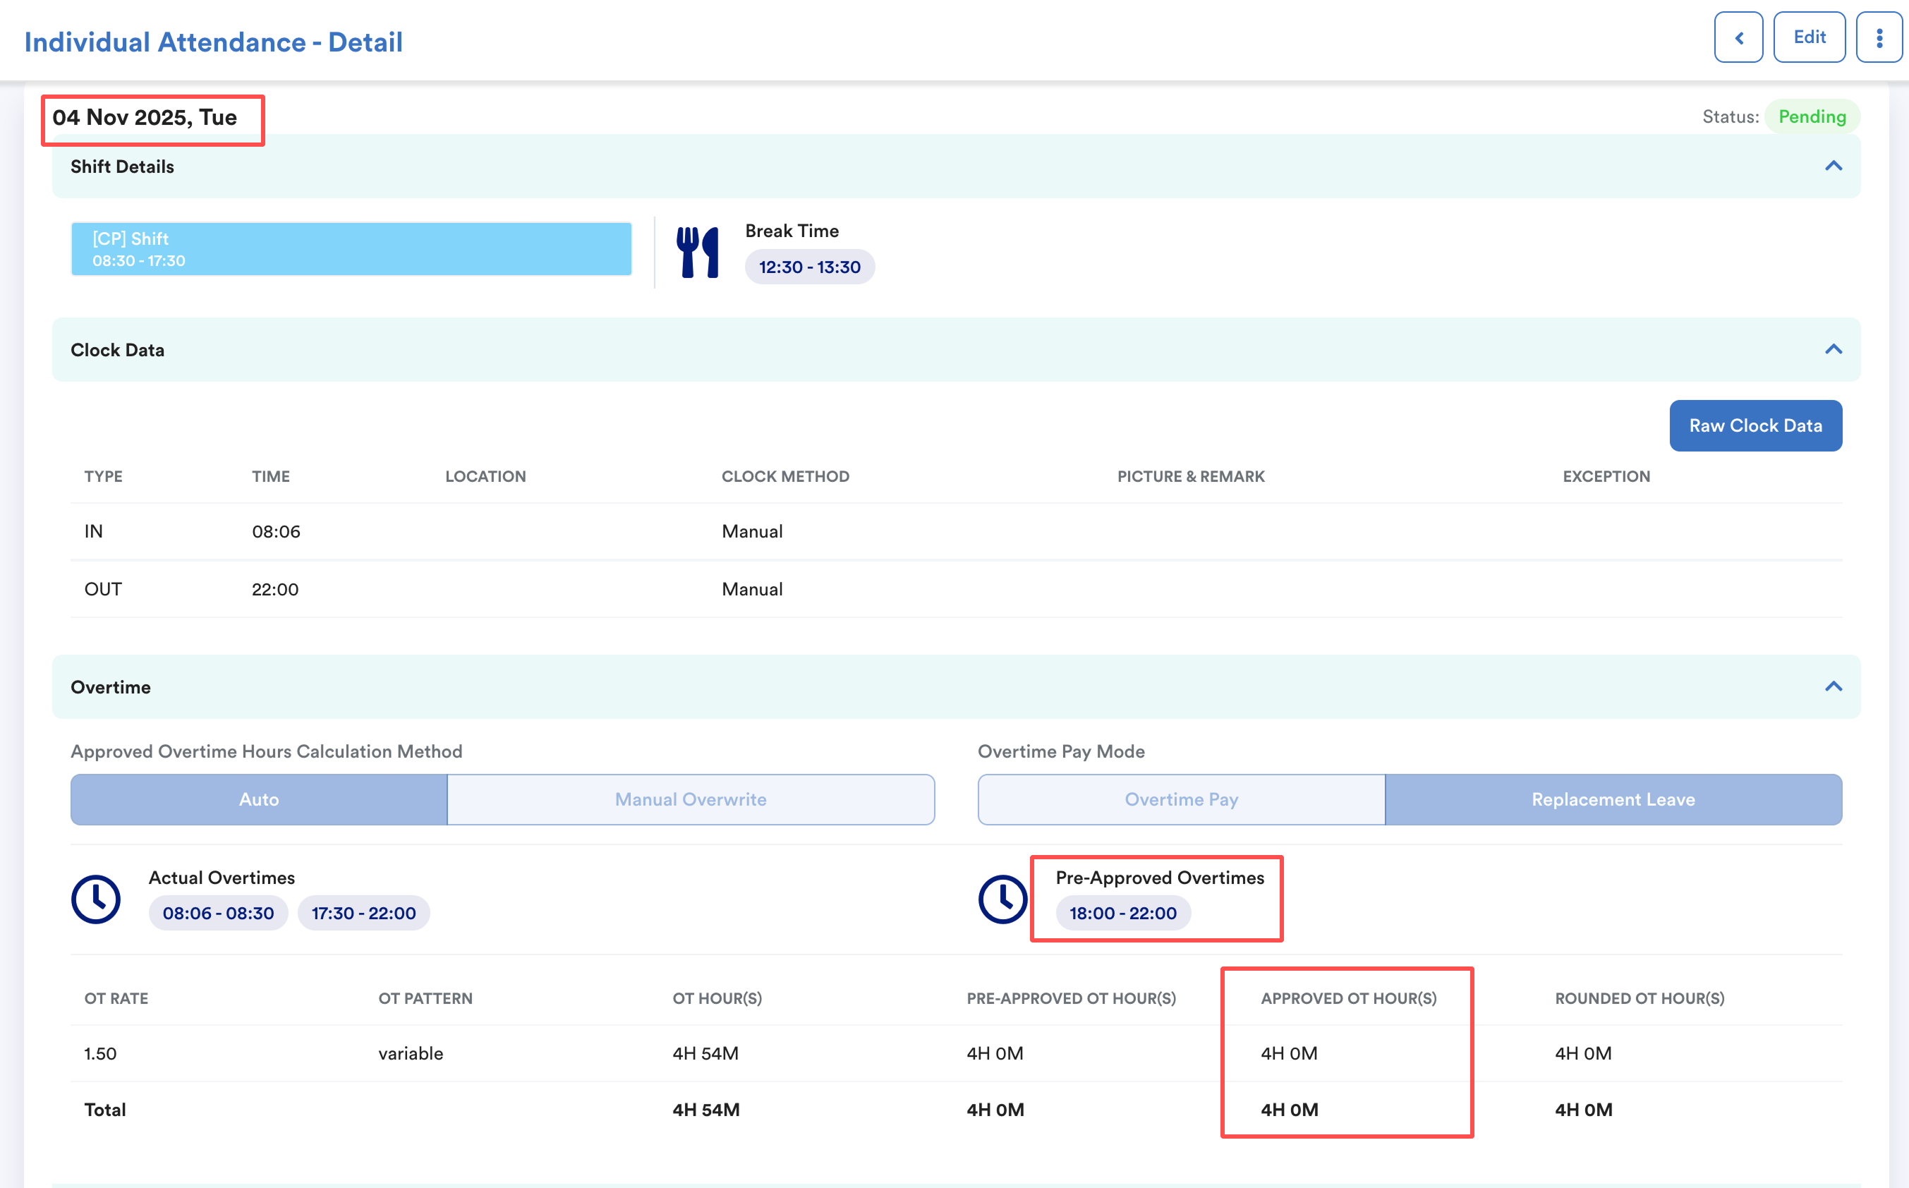Viewport: 1909px width, 1188px height.
Task: Choose Overtime Pay mode
Action: 1181,799
